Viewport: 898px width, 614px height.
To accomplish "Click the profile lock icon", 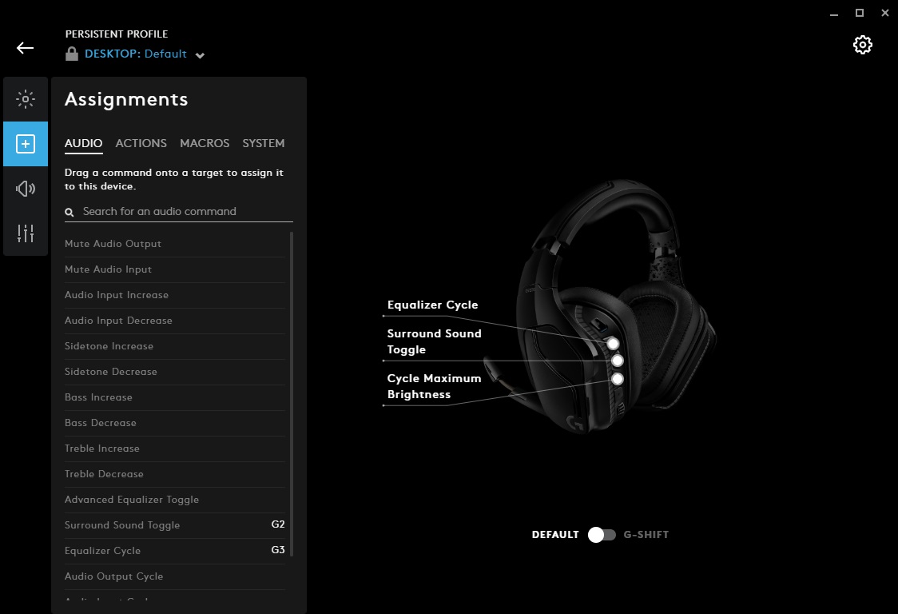I will (x=72, y=54).
